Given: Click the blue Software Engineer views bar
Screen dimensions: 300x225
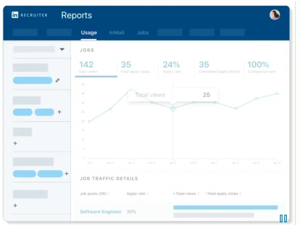Looking at the screenshot, I should point(225,207).
